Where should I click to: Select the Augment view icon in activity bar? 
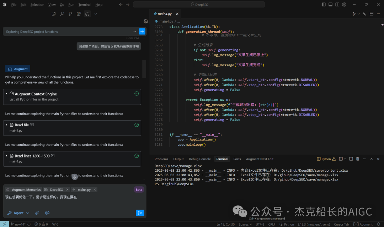pos(87,14)
